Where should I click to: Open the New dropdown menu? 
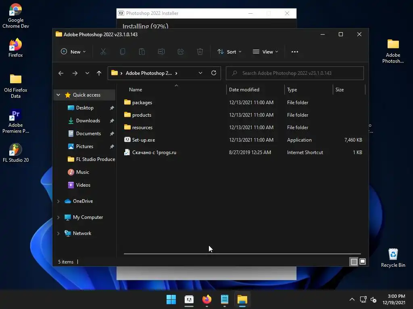tap(73, 52)
